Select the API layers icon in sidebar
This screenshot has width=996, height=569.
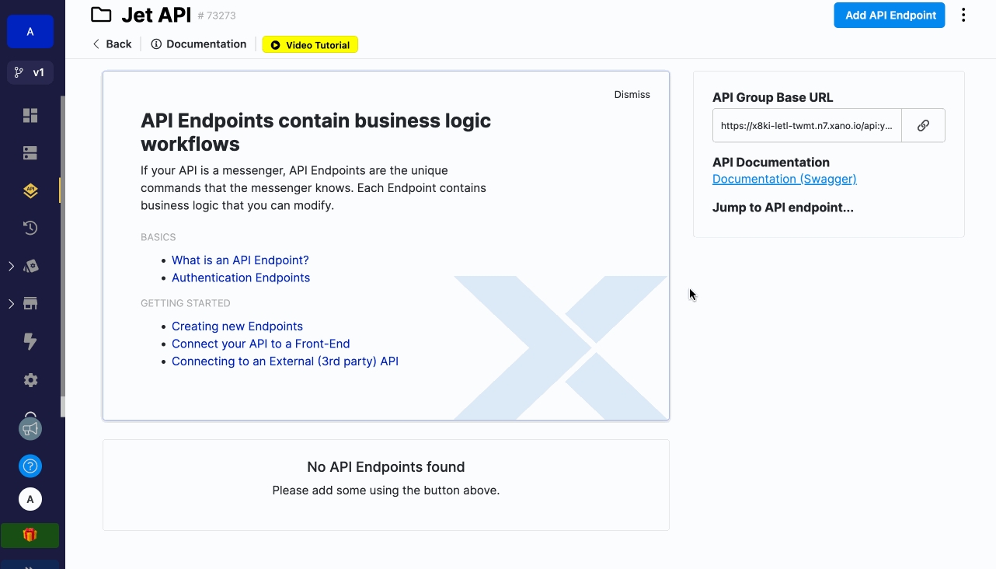pyautogui.click(x=30, y=190)
